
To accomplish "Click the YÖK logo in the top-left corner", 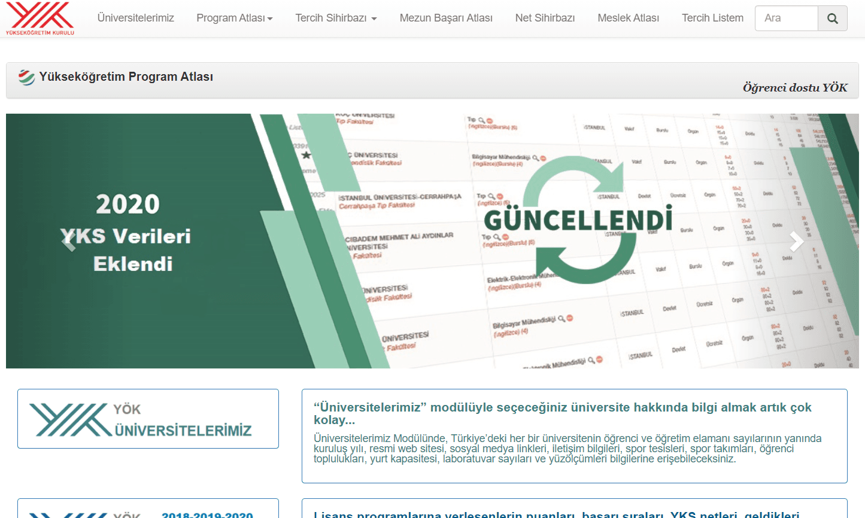I will (37, 18).
